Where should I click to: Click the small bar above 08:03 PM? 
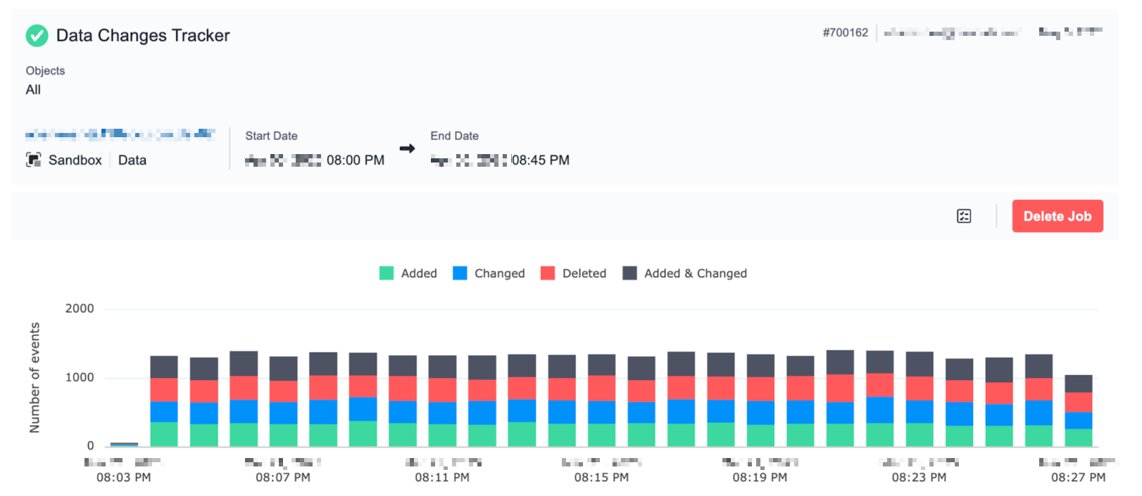(x=124, y=444)
